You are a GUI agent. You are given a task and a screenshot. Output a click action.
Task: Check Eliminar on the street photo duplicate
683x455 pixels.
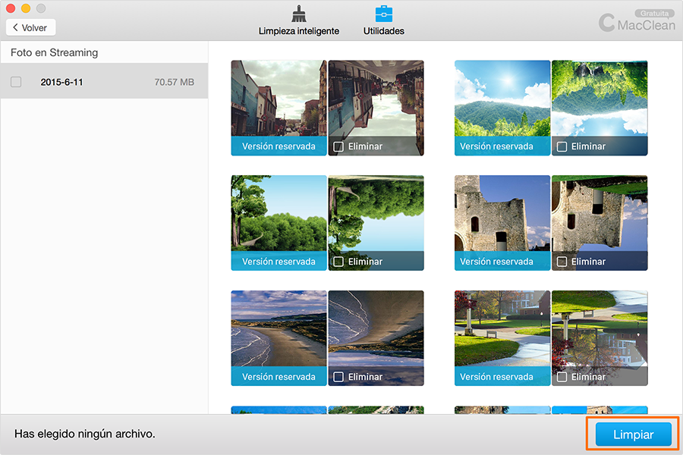338,146
